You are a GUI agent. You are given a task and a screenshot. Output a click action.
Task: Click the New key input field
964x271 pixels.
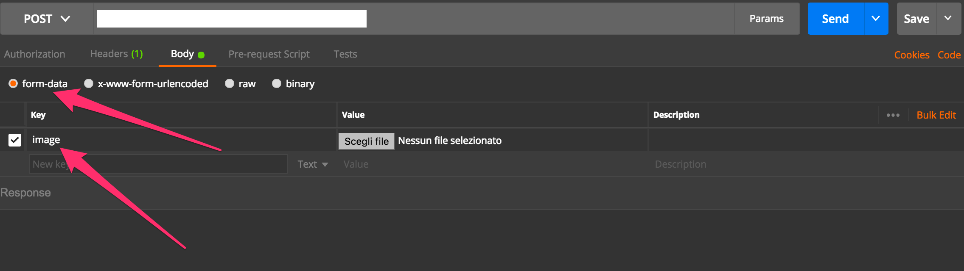coord(158,164)
